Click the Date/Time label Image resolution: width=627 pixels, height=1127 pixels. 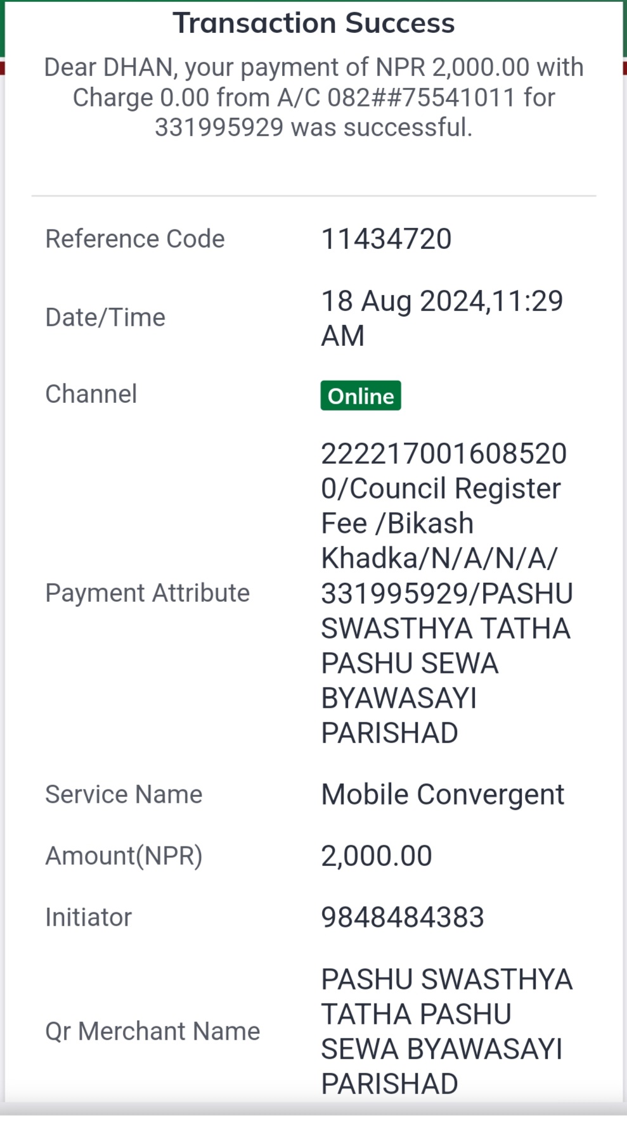click(x=105, y=317)
